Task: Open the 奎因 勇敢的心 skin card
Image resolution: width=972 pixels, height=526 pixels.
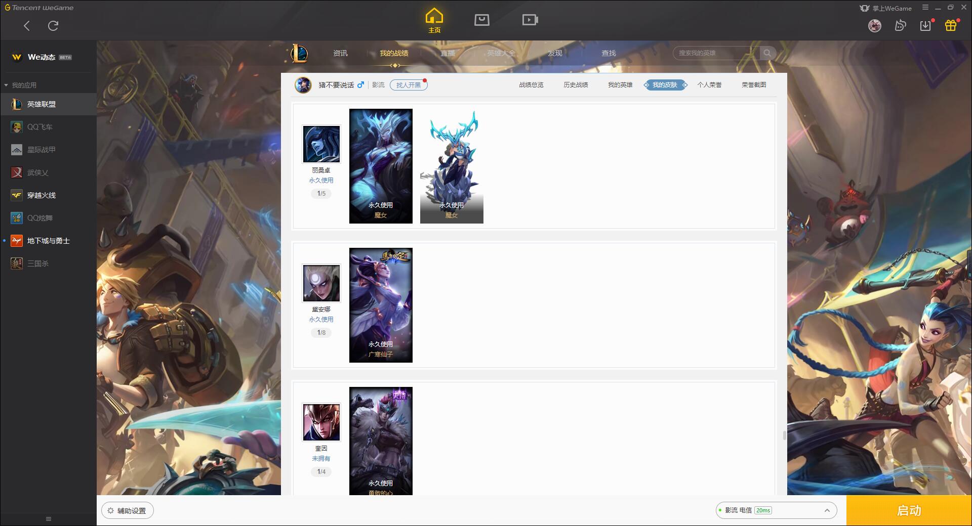Action: pyautogui.click(x=381, y=441)
